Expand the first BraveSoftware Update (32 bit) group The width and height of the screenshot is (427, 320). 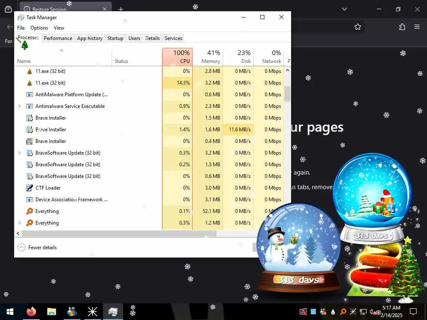(19, 152)
